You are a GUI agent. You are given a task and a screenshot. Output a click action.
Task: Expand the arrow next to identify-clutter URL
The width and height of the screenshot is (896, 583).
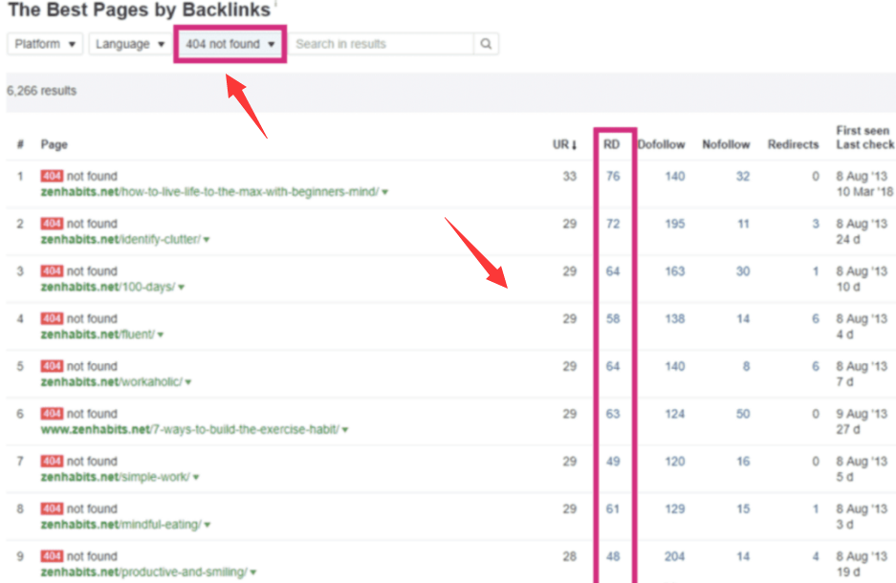pos(207,240)
